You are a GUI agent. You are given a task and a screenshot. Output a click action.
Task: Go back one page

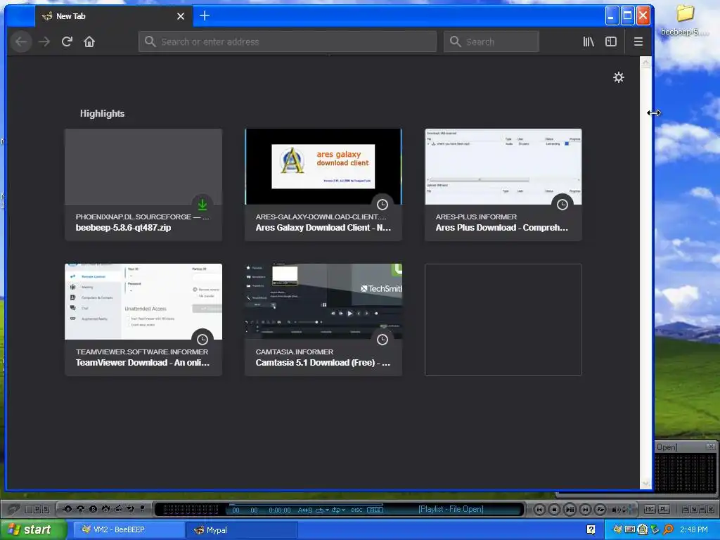[x=21, y=41]
